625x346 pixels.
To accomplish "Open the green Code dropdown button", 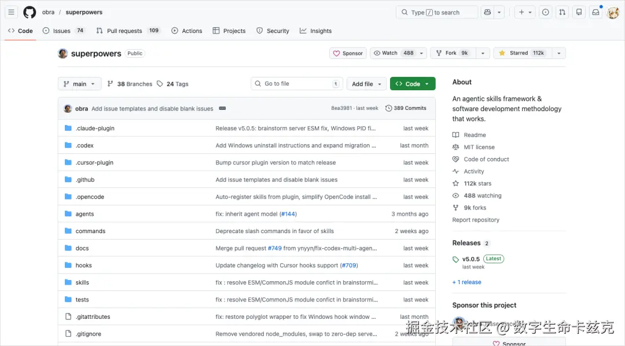I will point(413,84).
